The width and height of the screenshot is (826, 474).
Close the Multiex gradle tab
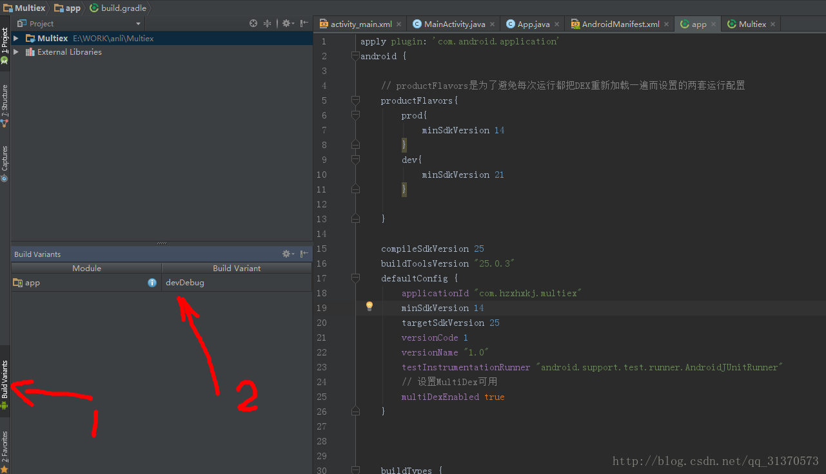[x=773, y=24]
